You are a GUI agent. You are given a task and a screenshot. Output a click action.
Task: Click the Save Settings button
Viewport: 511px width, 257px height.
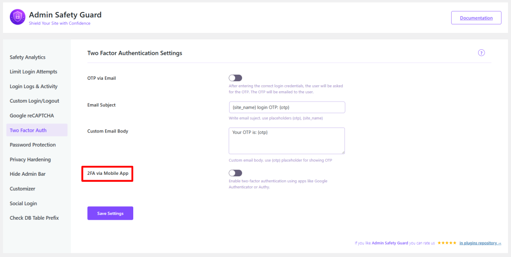click(x=110, y=213)
